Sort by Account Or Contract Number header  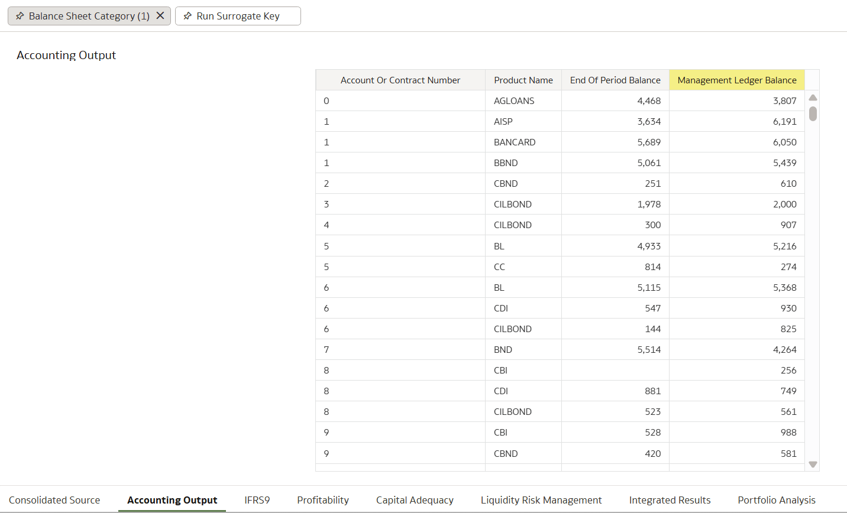point(400,80)
